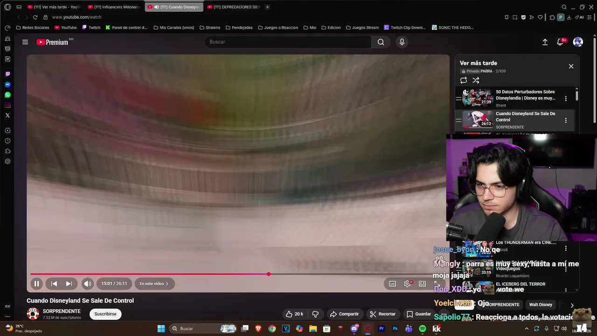Open Premiere Pro from the taskbar

click(382, 329)
